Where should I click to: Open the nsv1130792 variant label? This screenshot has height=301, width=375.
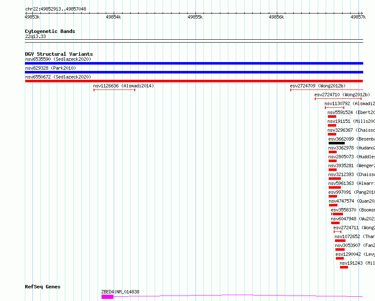[350, 103]
